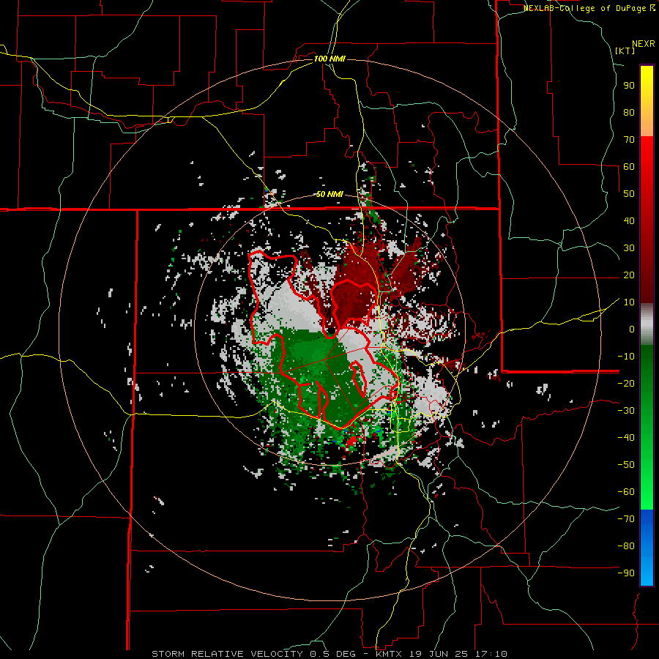Click the 'NEXR' label above the color scale
This screenshot has height=659, width=659.
coord(644,44)
